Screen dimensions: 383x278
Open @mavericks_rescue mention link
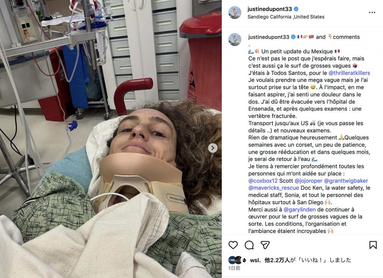click(273, 188)
